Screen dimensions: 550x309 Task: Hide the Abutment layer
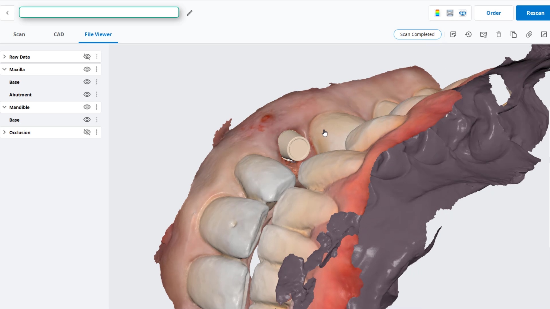tap(87, 94)
